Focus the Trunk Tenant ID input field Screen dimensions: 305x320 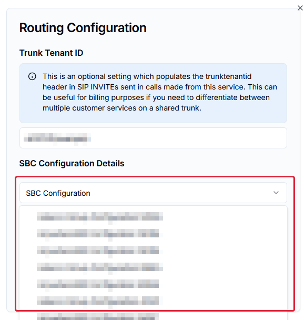tap(153, 138)
